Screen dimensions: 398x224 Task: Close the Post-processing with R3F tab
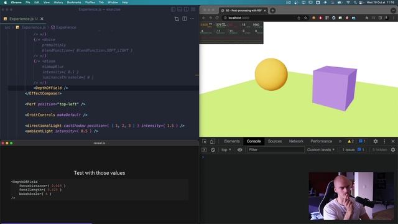point(265,11)
